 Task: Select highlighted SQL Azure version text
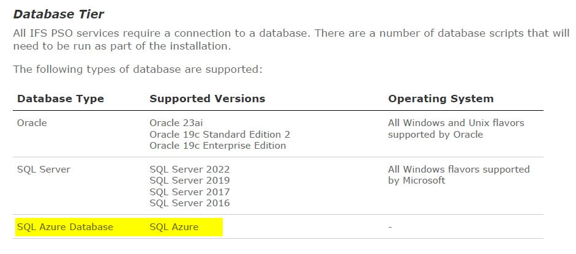point(174,227)
